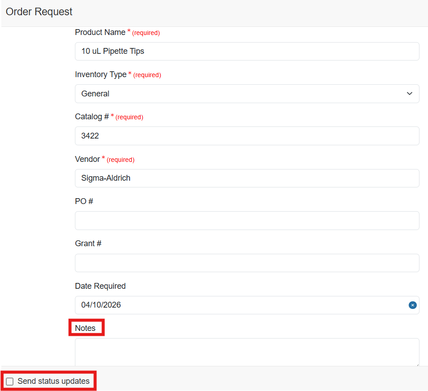Click the "Send status updates" label text

53,382
